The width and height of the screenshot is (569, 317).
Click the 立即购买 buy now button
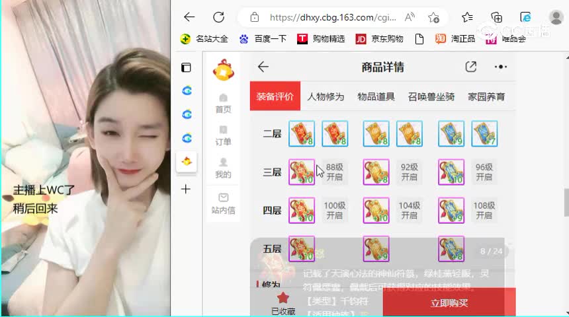[449, 302]
